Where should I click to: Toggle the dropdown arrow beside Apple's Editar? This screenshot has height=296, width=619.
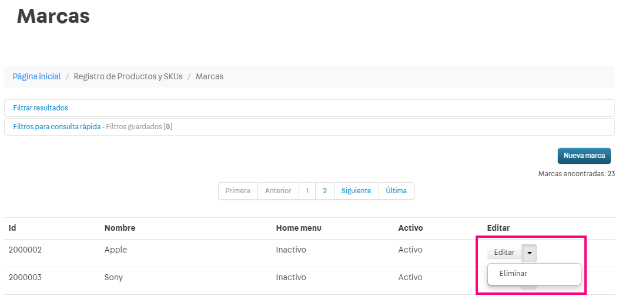pyautogui.click(x=530, y=253)
